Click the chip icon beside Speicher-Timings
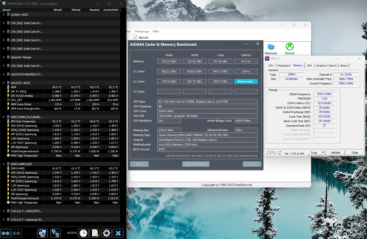The width and height of the screenshot is (367, 239). (x=8, y=57)
